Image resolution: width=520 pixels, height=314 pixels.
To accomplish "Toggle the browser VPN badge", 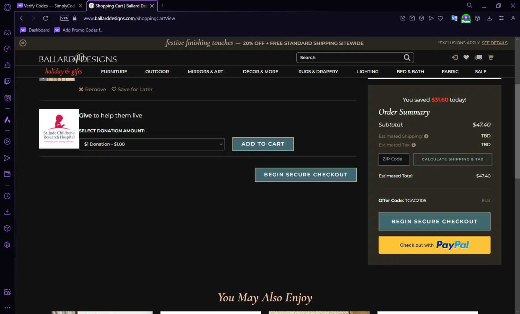I will [65, 18].
